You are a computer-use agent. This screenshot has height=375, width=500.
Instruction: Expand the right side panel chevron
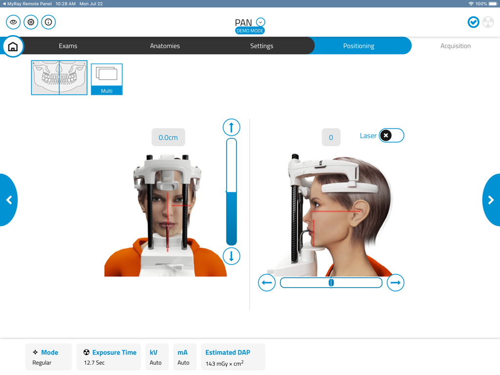491,200
